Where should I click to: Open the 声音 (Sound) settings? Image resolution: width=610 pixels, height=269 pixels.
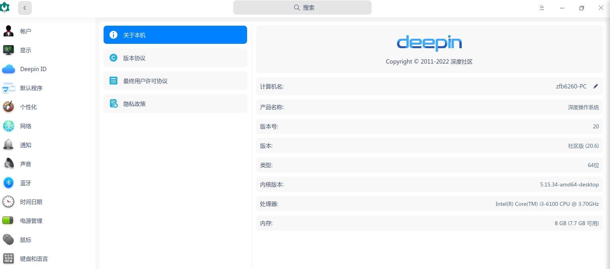[26, 164]
